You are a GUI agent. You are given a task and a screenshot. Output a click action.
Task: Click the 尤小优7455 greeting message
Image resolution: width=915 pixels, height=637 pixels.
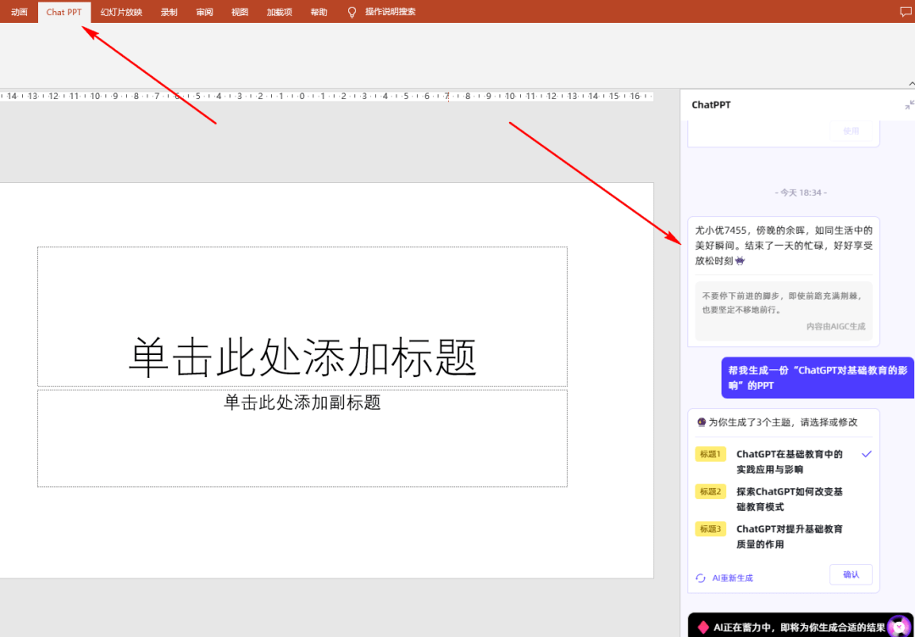784,246
